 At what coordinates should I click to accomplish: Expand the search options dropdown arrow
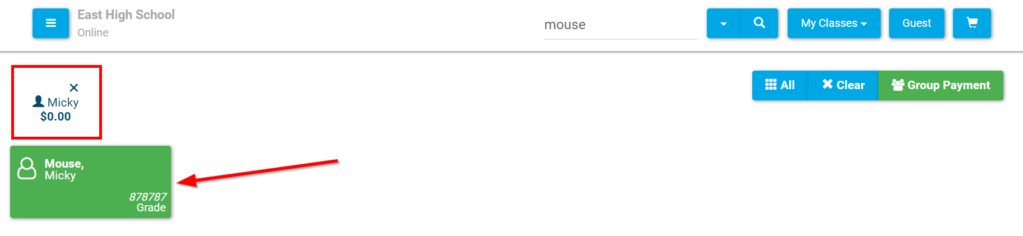[x=724, y=23]
